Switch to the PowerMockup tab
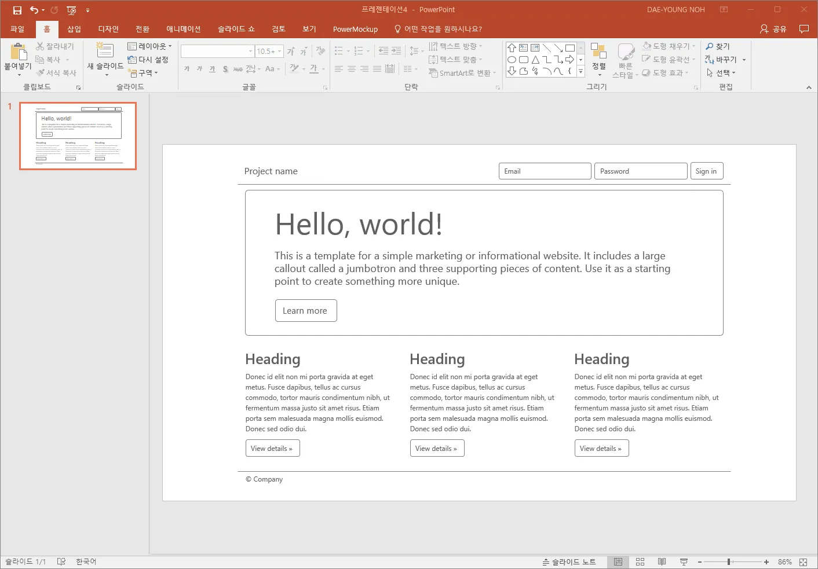Image resolution: width=818 pixels, height=569 pixels. tap(355, 29)
